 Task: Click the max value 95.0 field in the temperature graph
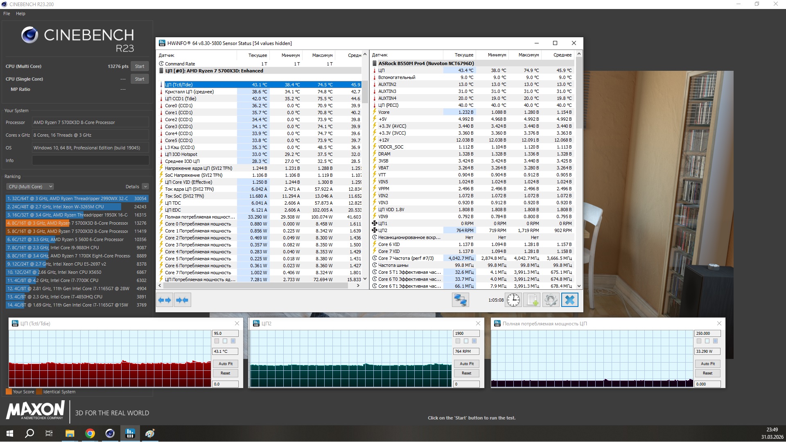[x=225, y=334]
